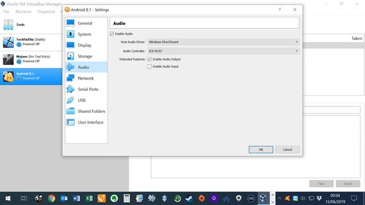
Task: Open the Display settings section
Action: pos(86,45)
